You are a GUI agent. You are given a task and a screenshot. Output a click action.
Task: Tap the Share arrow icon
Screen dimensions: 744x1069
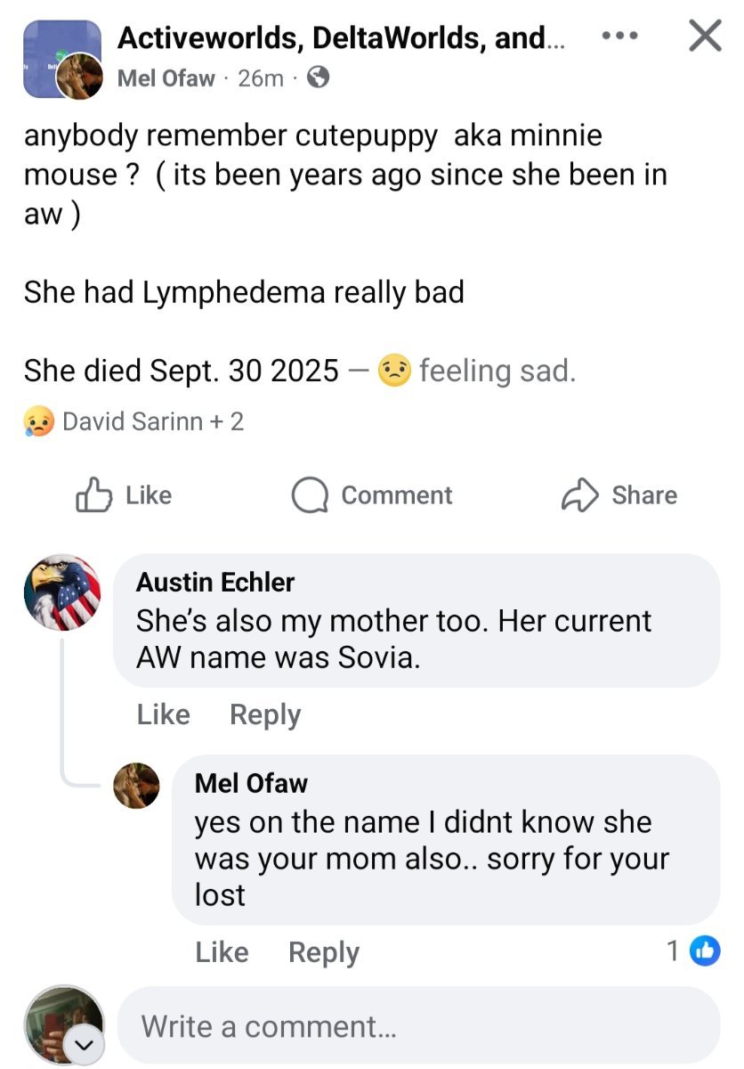[579, 495]
